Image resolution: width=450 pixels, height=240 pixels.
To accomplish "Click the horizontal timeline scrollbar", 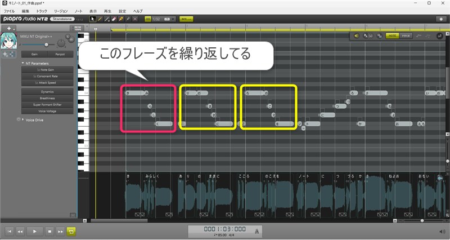I will coord(119,221).
